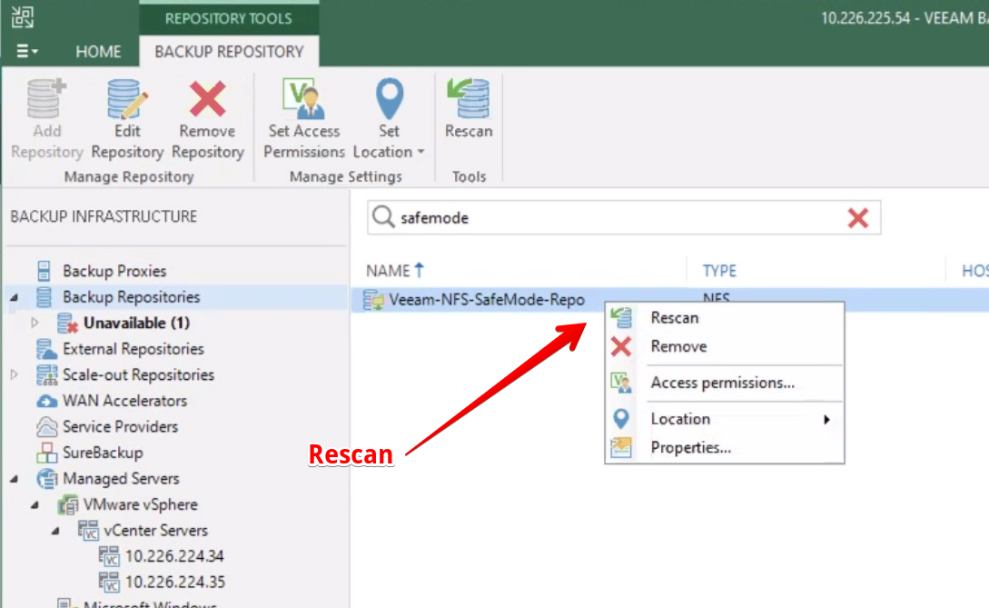Click the Scale-out Repositories icon

click(46, 375)
